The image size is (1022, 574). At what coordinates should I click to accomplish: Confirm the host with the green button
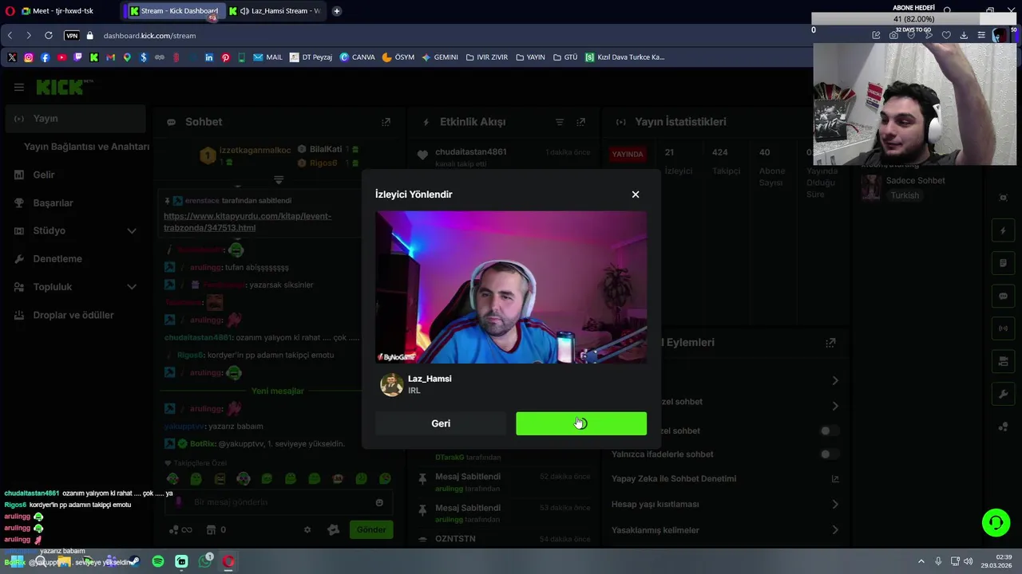tap(581, 423)
